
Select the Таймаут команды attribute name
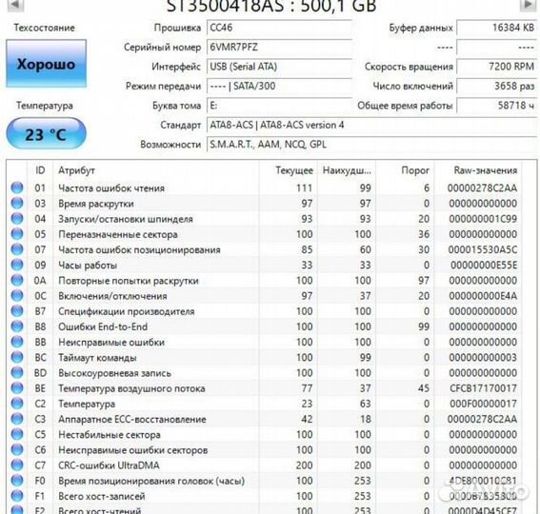click(97, 358)
